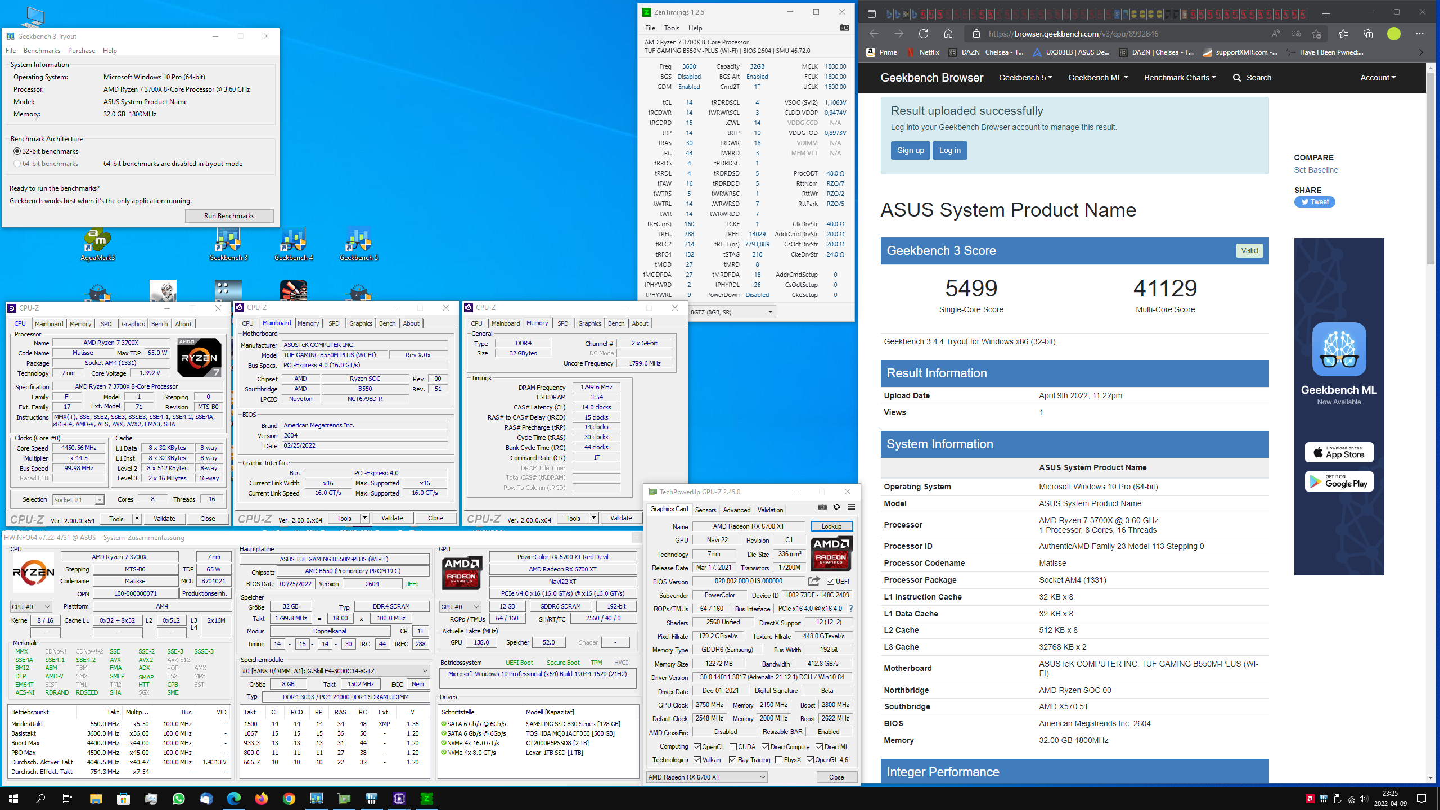Select 32-bit benchmarks radio button
This screenshot has height=810, width=1440.
(17, 151)
